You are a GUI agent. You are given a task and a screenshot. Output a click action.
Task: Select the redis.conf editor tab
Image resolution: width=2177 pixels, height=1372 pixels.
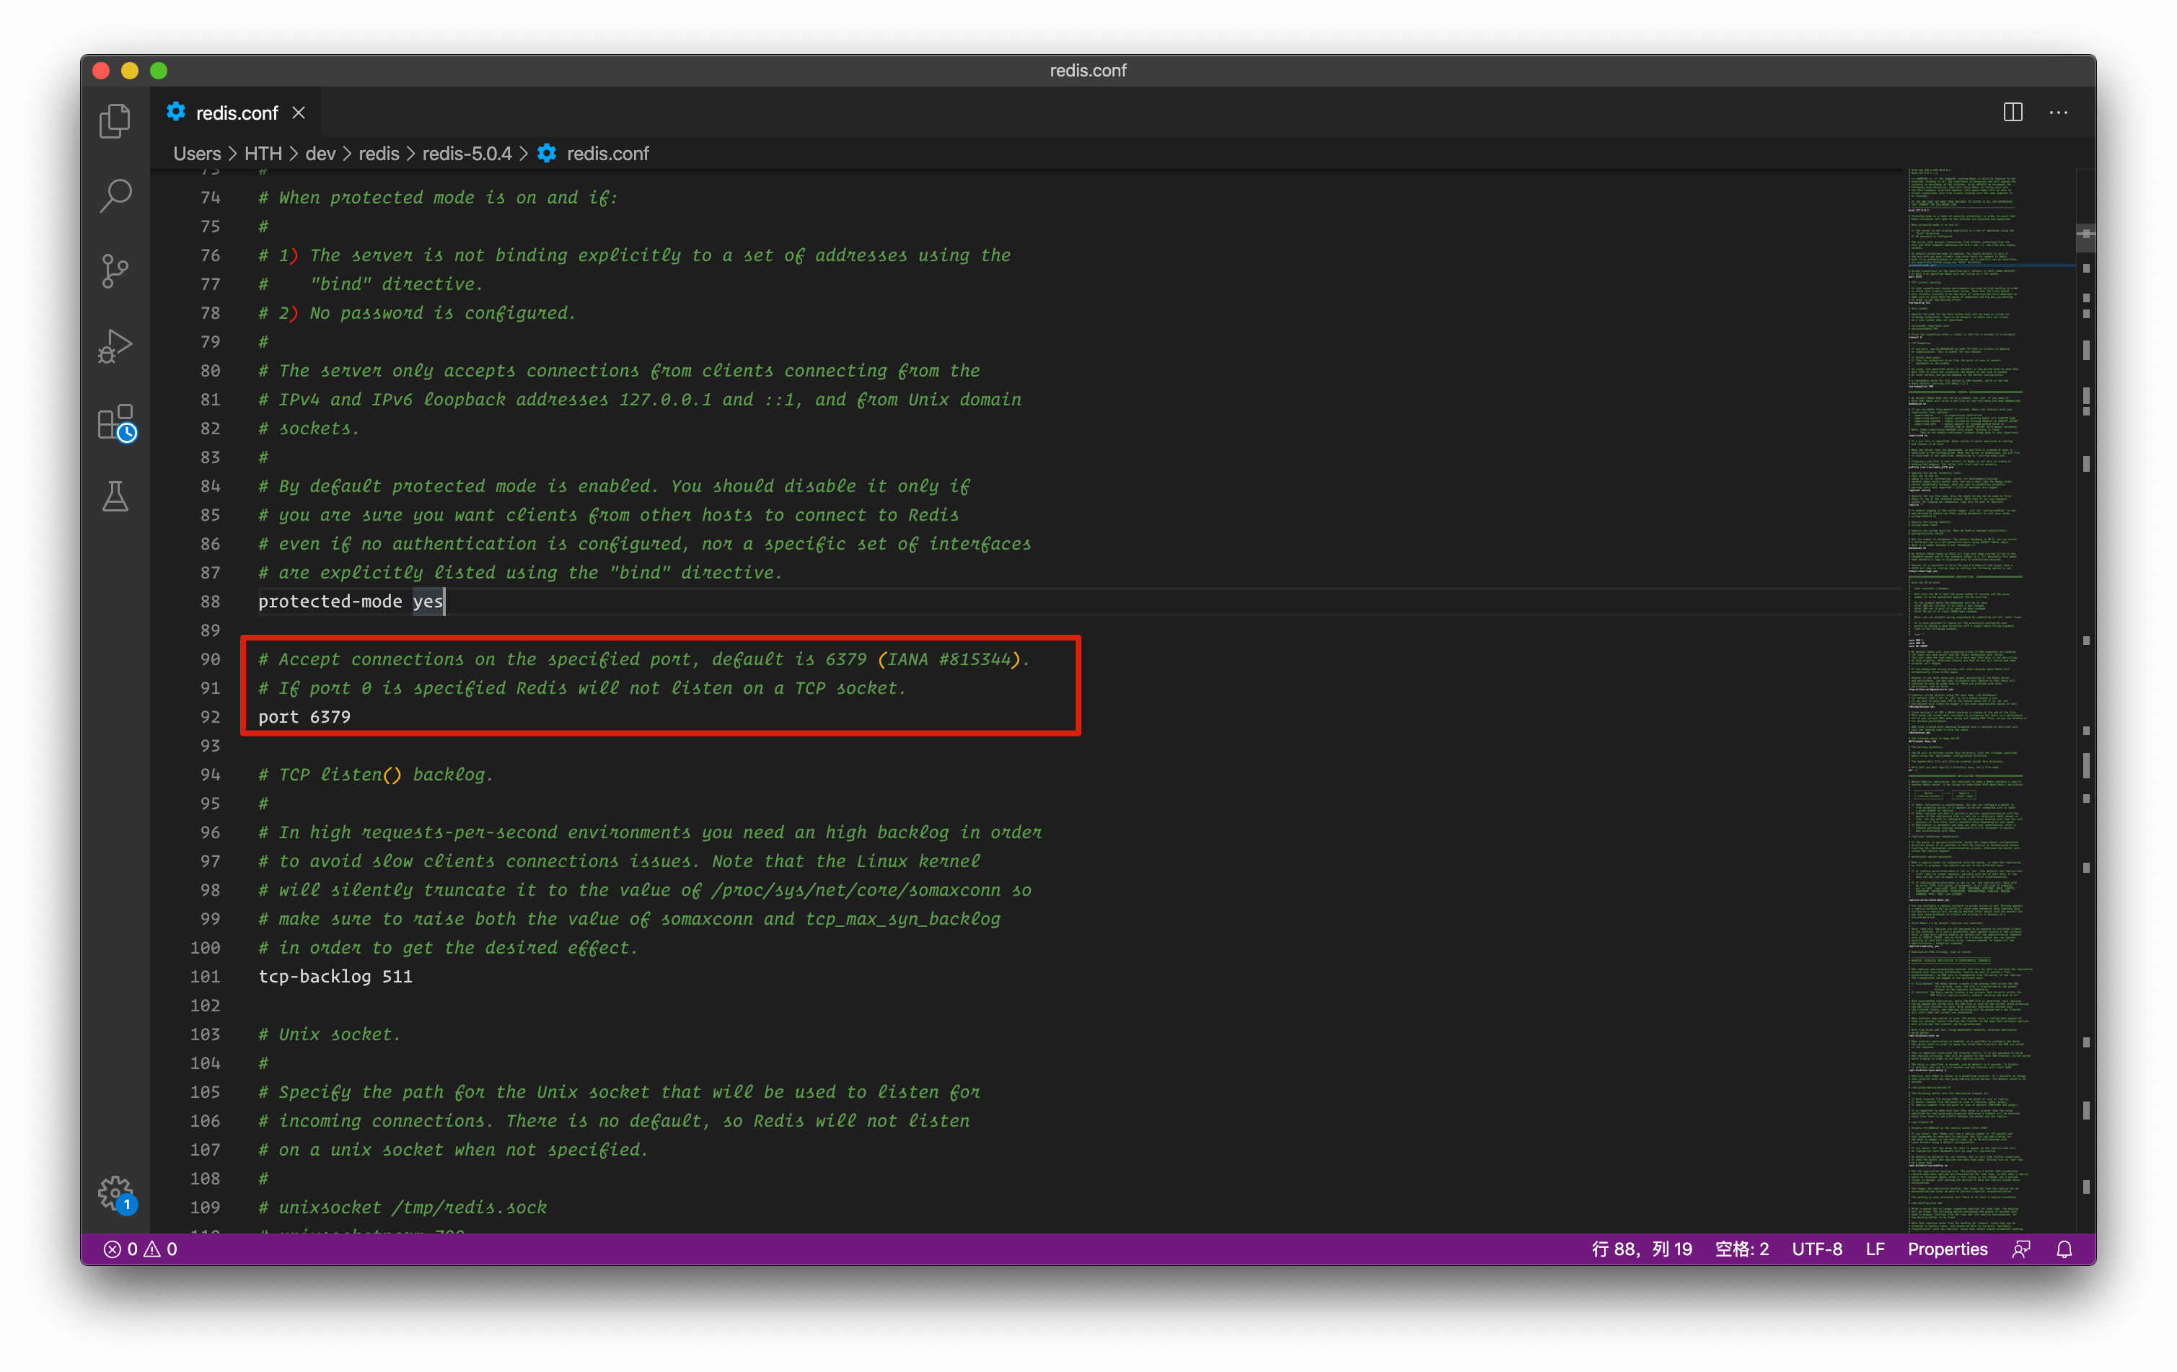tap(237, 113)
